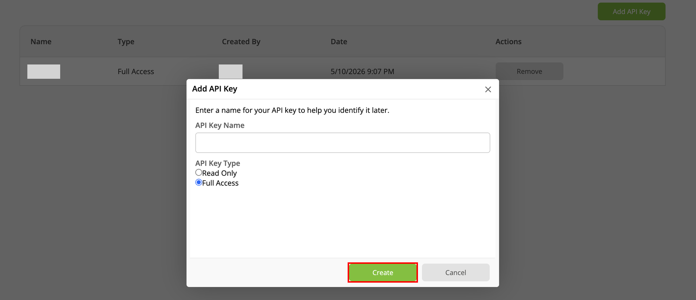Screen dimensions: 696x300
Task: Select the Read Only radio button
Action: tap(199, 173)
